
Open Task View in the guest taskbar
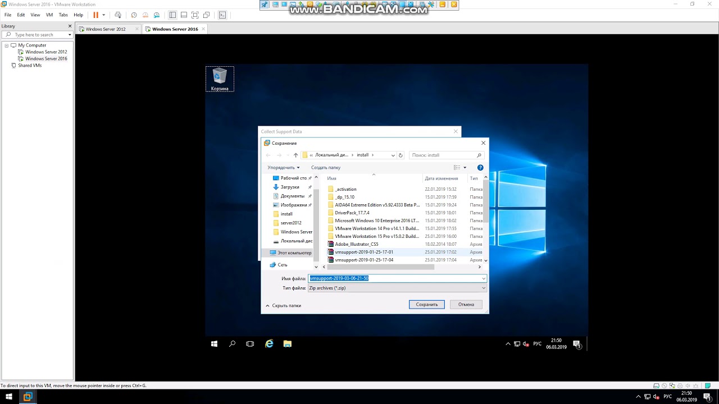250,344
